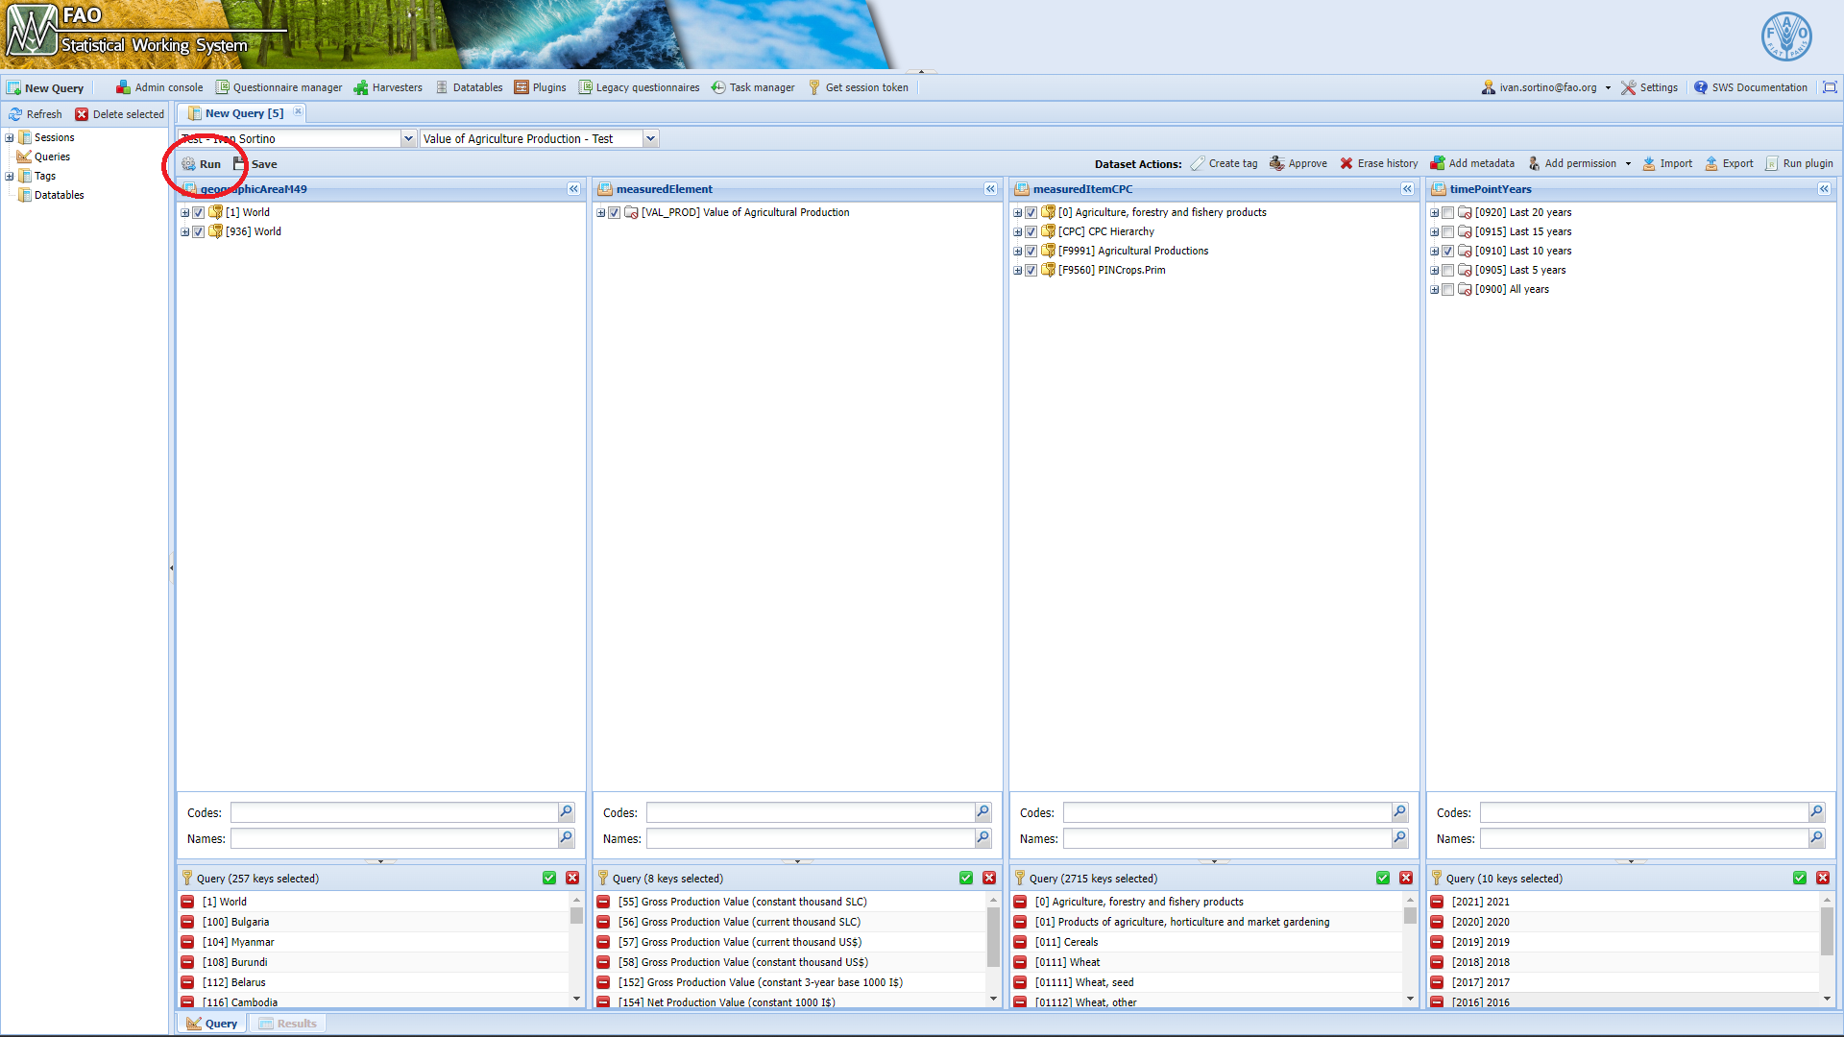This screenshot has width=1844, height=1037.
Task: Toggle the [F9991] Agricultural Productions checkbox
Action: click(x=1031, y=251)
